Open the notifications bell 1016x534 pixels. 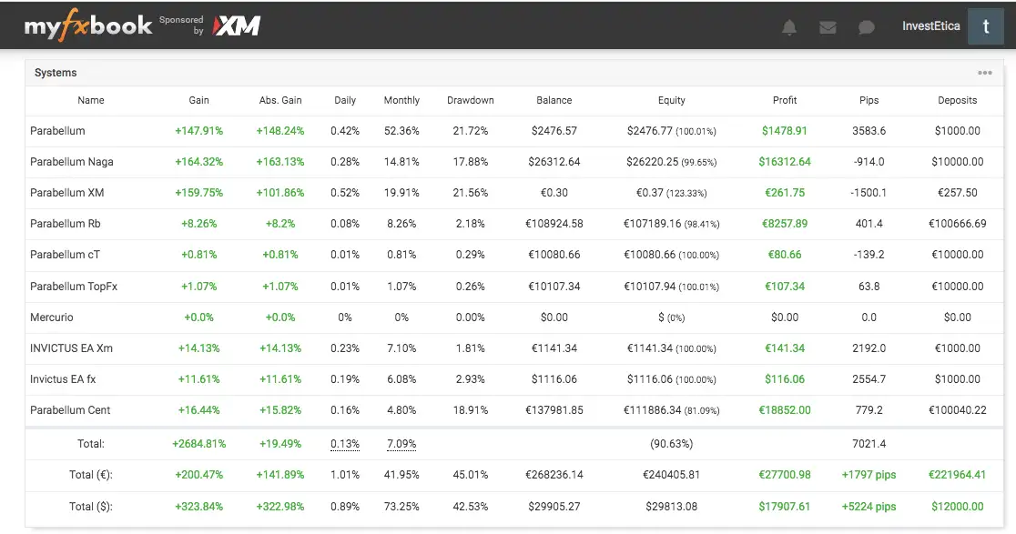click(789, 27)
